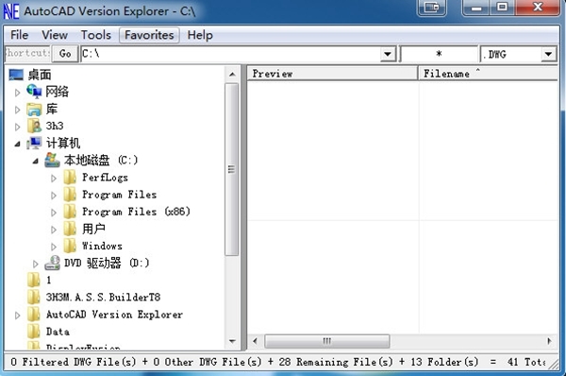566x376 pixels.
Task: Close the AutoCAD Version Explorer window
Action: tap(538, 7)
